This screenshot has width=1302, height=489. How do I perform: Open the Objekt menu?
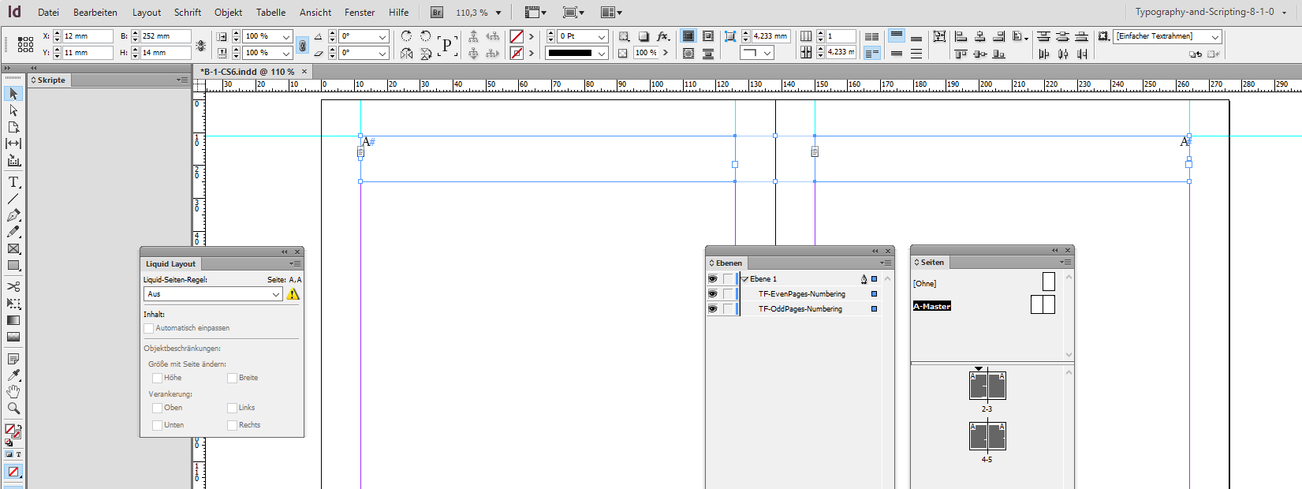228,13
